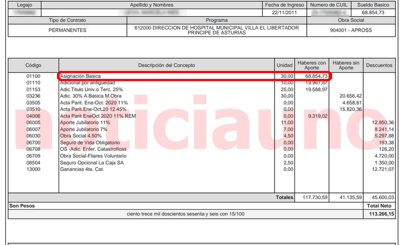This screenshot has height=245, width=403.
Task: Click the 'ciento trece mil doscientos' amount in words
Action: click(185, 214)
